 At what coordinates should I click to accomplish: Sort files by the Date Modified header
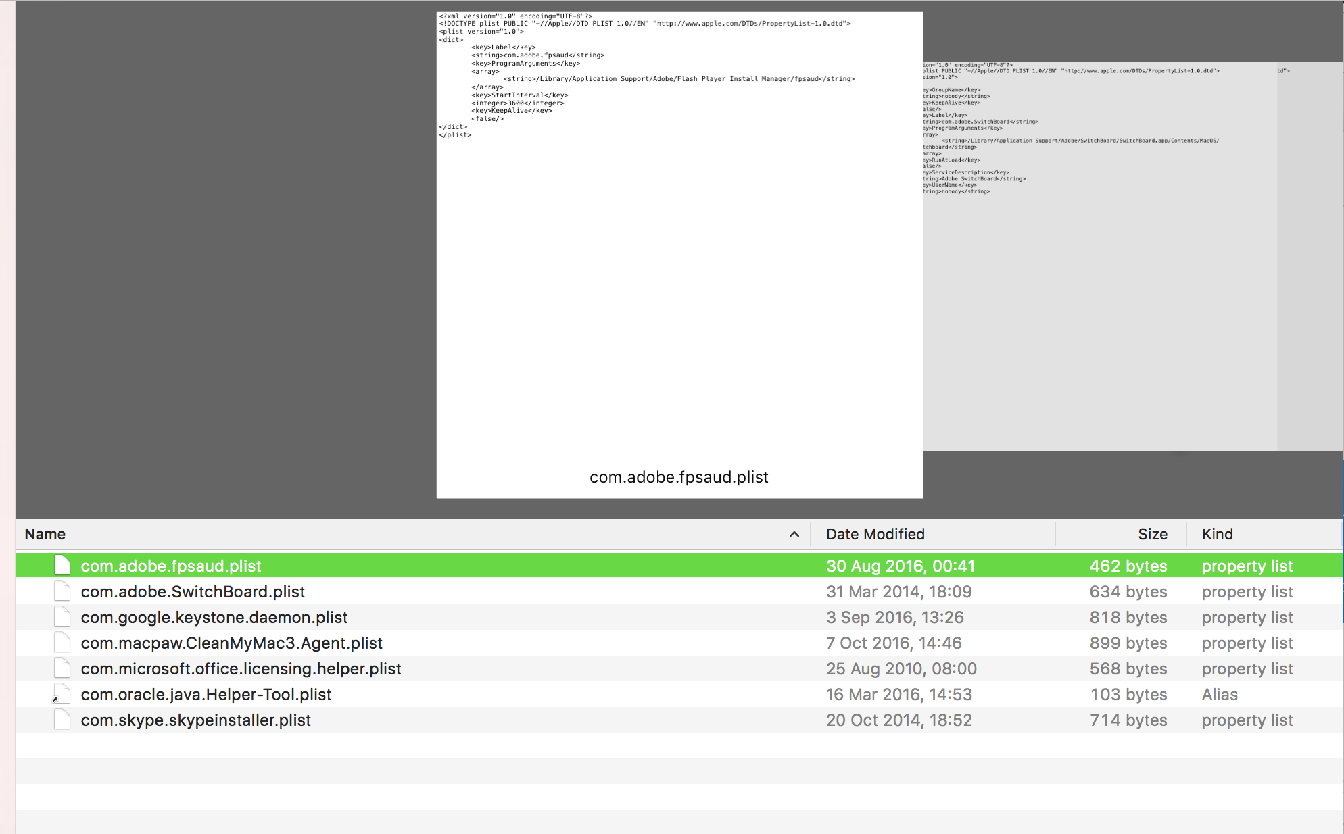coord(875,534)
